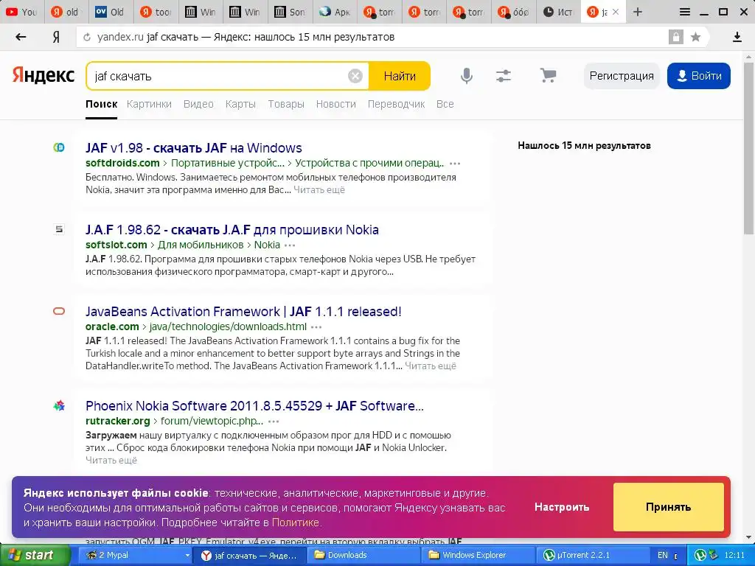Open the shopping cart icon
Image resolution: width=755 pixels, height=566 pixels.
(548, 76)
